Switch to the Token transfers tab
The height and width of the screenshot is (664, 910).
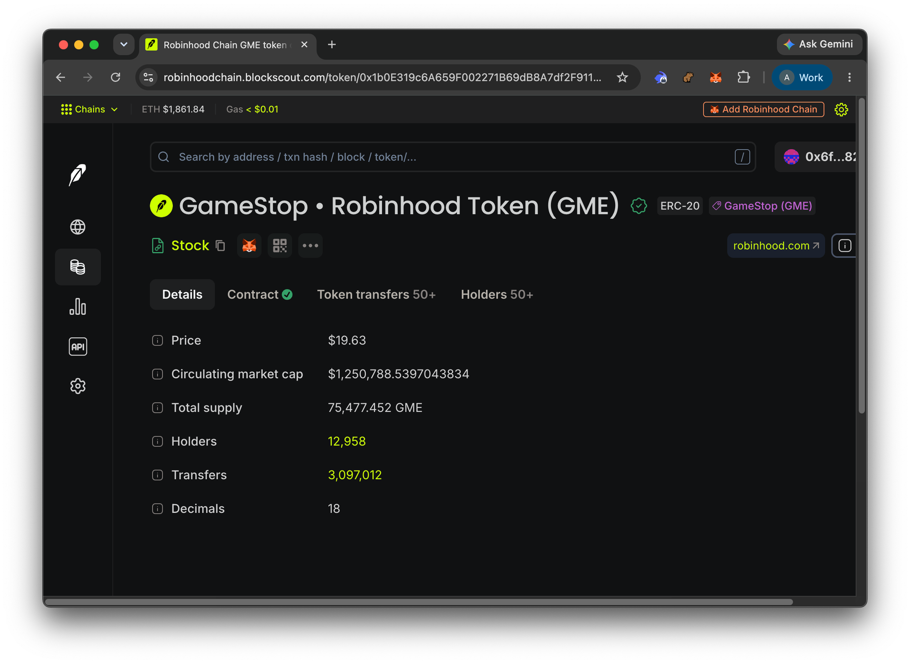click(377, 295)
